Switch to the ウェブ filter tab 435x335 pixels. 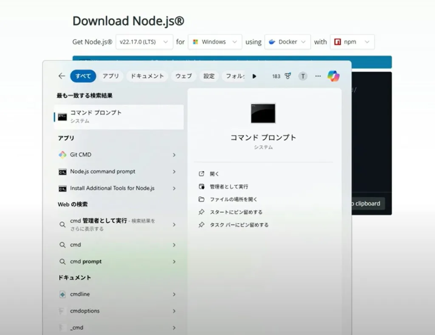(x=184, y=76)
